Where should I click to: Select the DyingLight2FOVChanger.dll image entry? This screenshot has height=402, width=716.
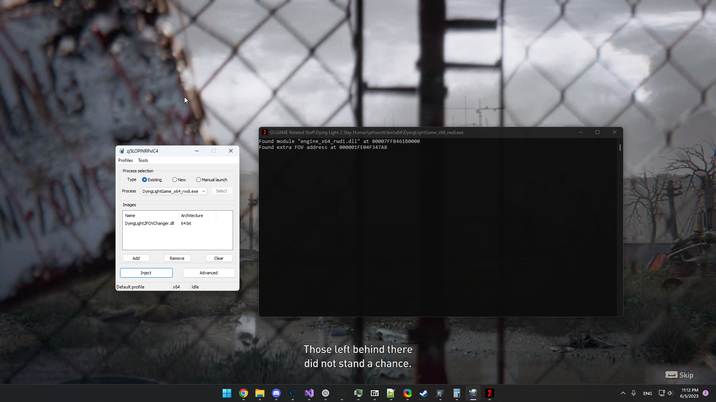(150, 223)
